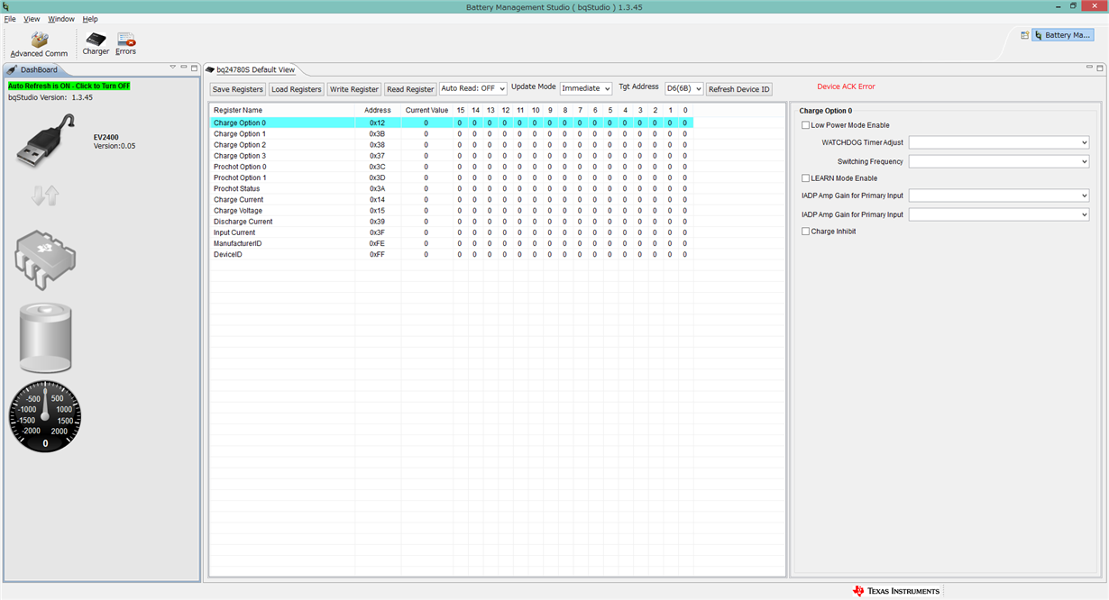The image size is (1109, 600).
Task: Click the Register Name column header
Action: coord(282,110)
